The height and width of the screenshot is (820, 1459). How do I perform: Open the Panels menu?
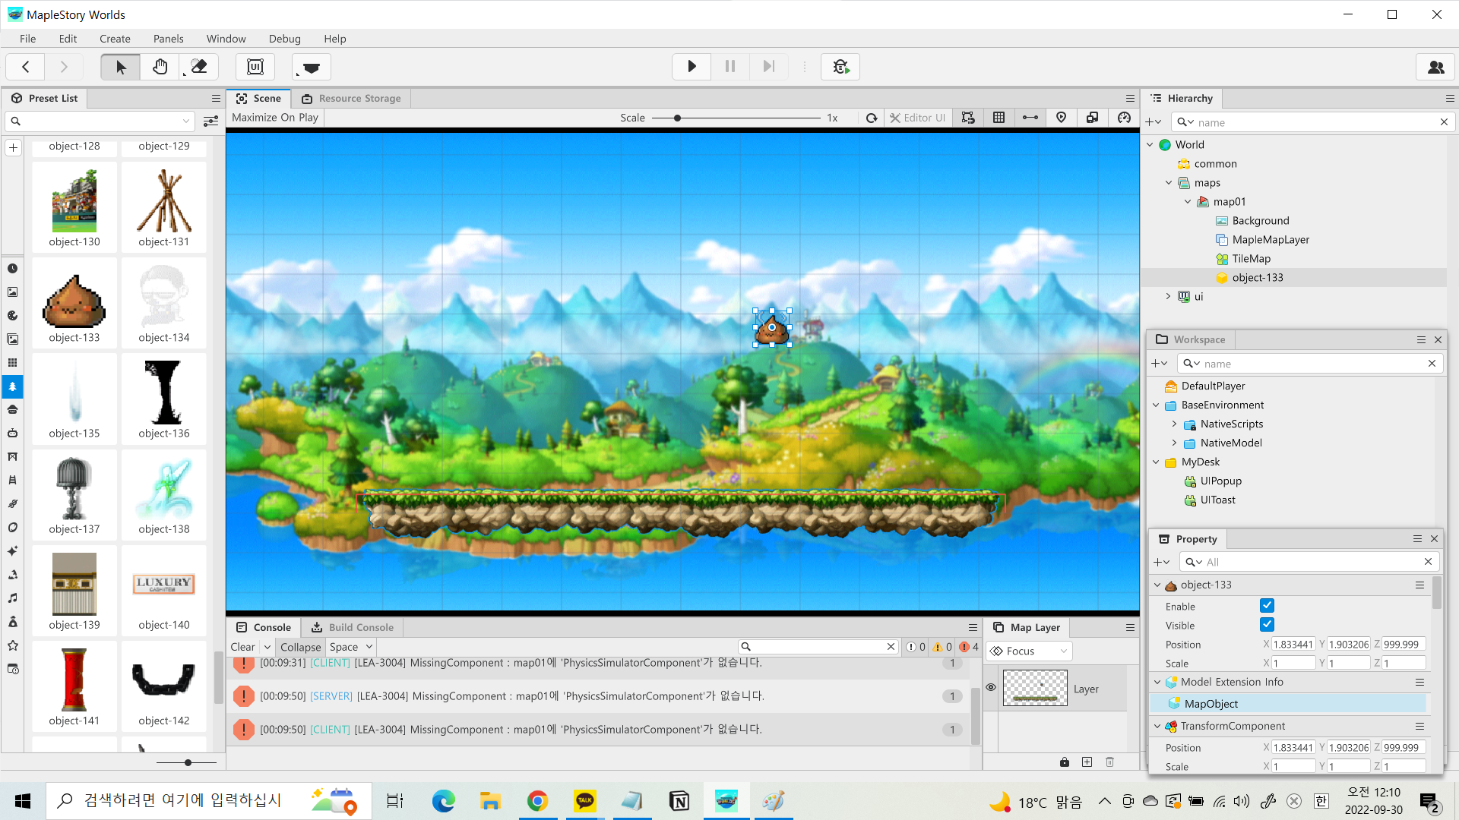(x=168, y=39)
